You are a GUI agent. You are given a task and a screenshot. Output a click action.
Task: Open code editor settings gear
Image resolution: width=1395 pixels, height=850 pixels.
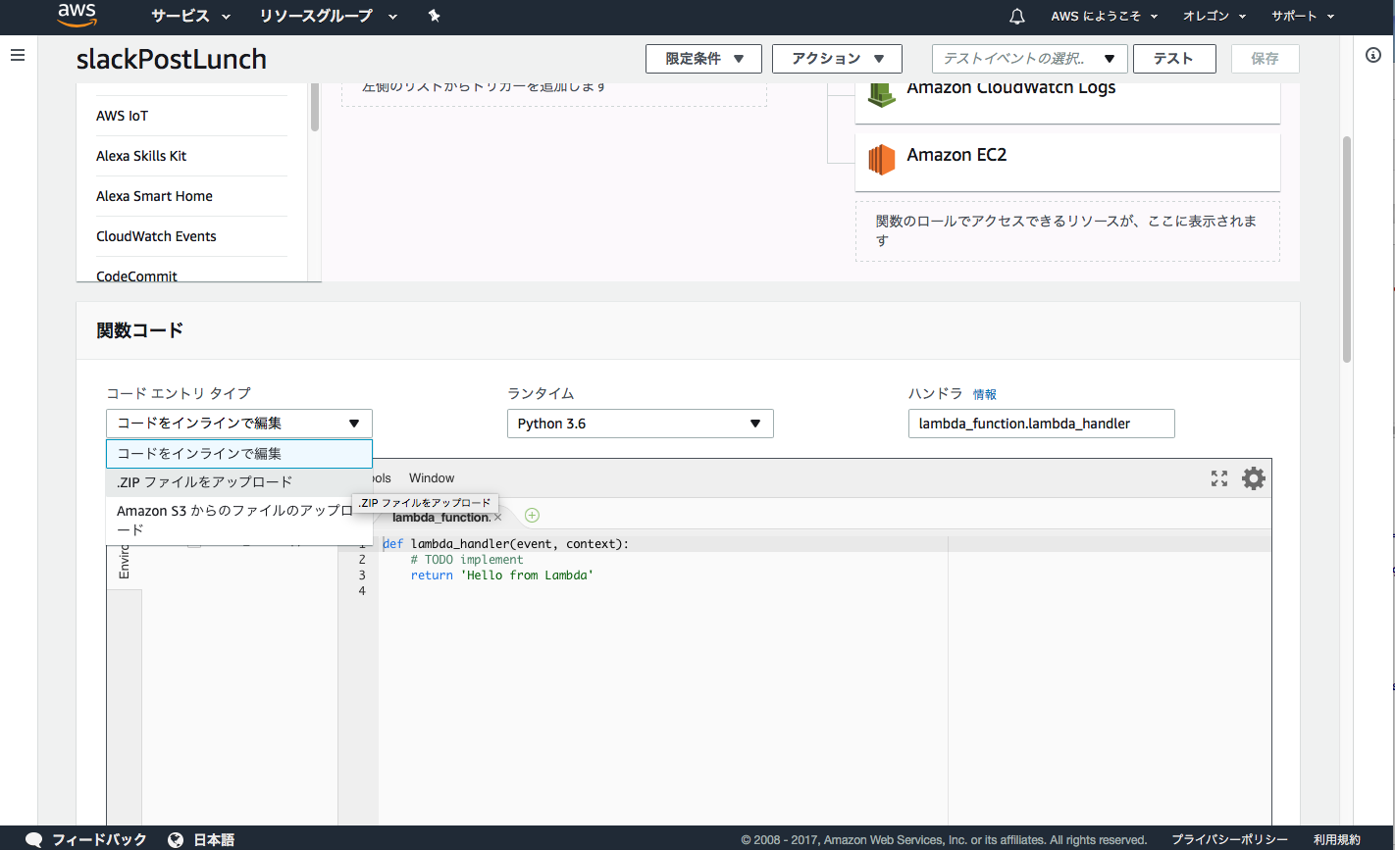(1254, 478)
